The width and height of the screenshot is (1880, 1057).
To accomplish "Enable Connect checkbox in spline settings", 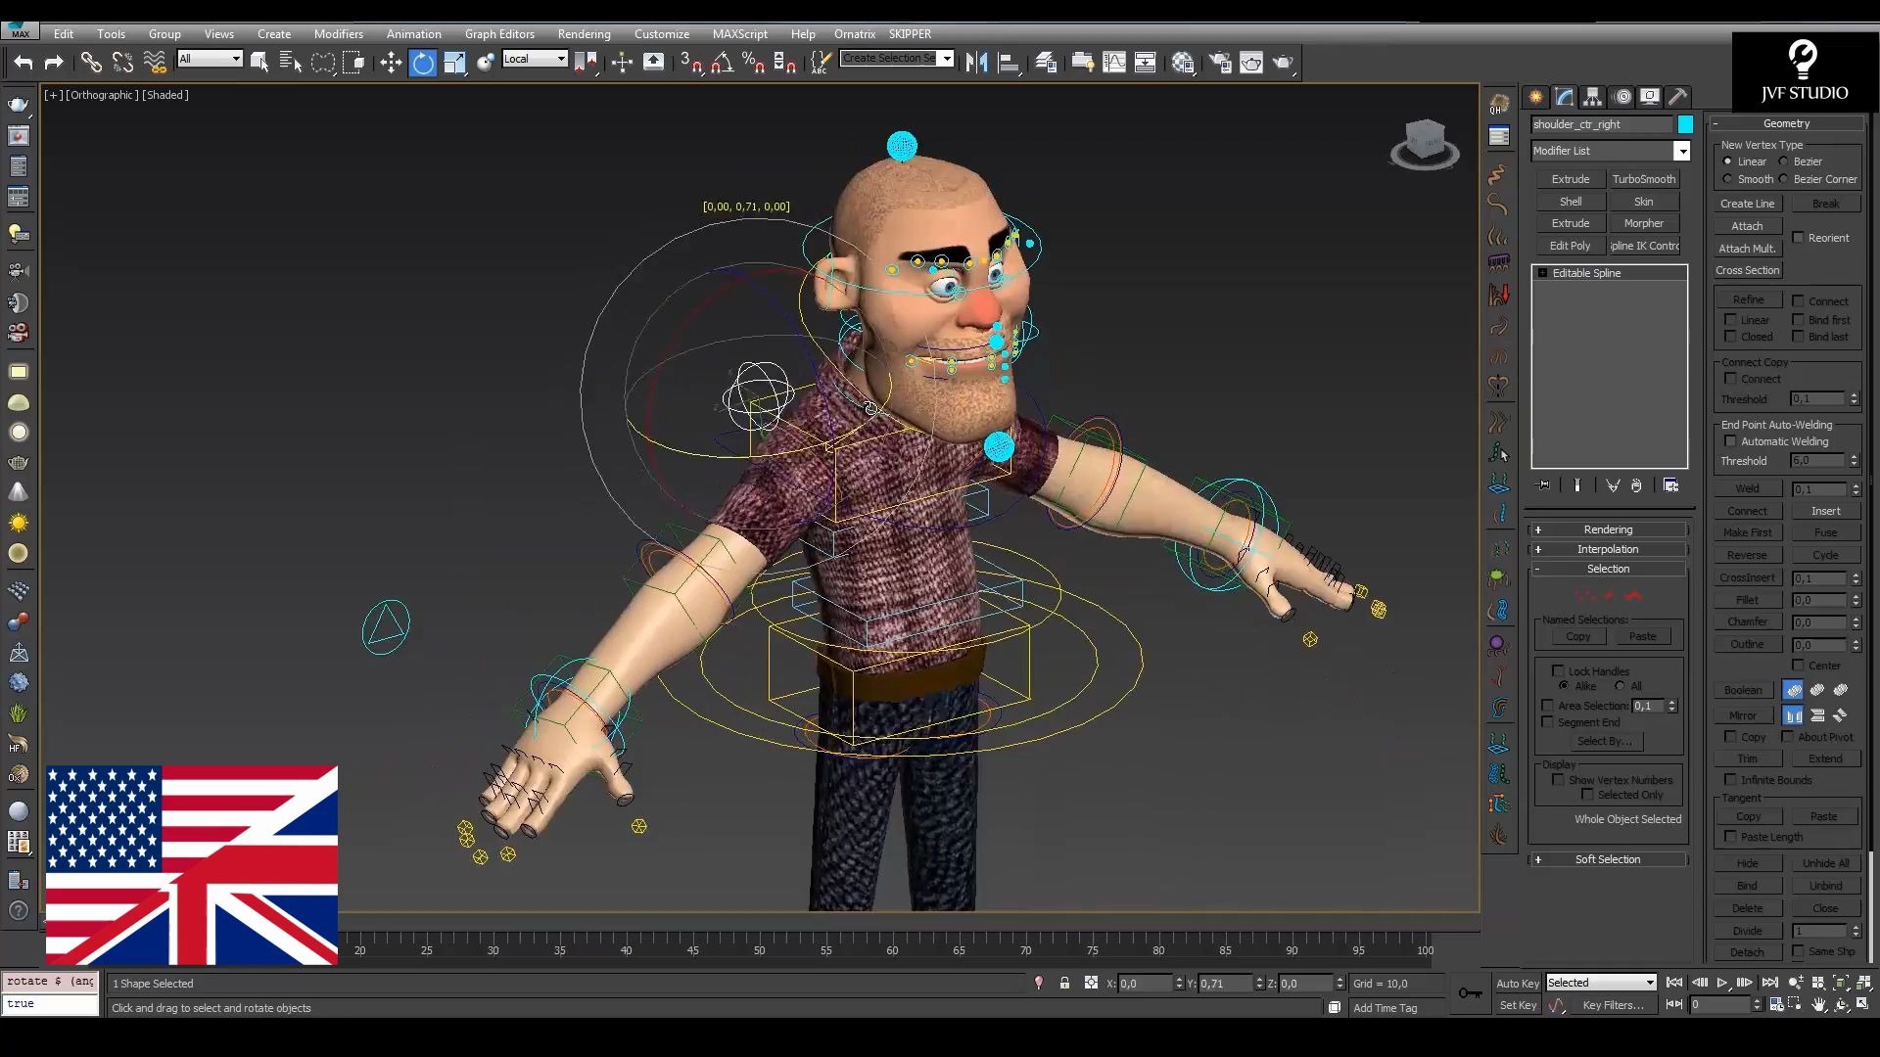I will [1799, 300].
